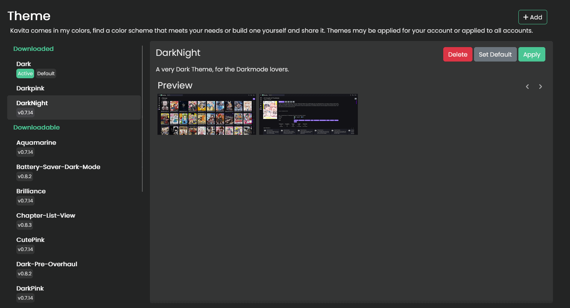The width and height of the screenshot is (570, 308).
Task: Apply the DarkNight theme
Action: click(x=531, y=54)
